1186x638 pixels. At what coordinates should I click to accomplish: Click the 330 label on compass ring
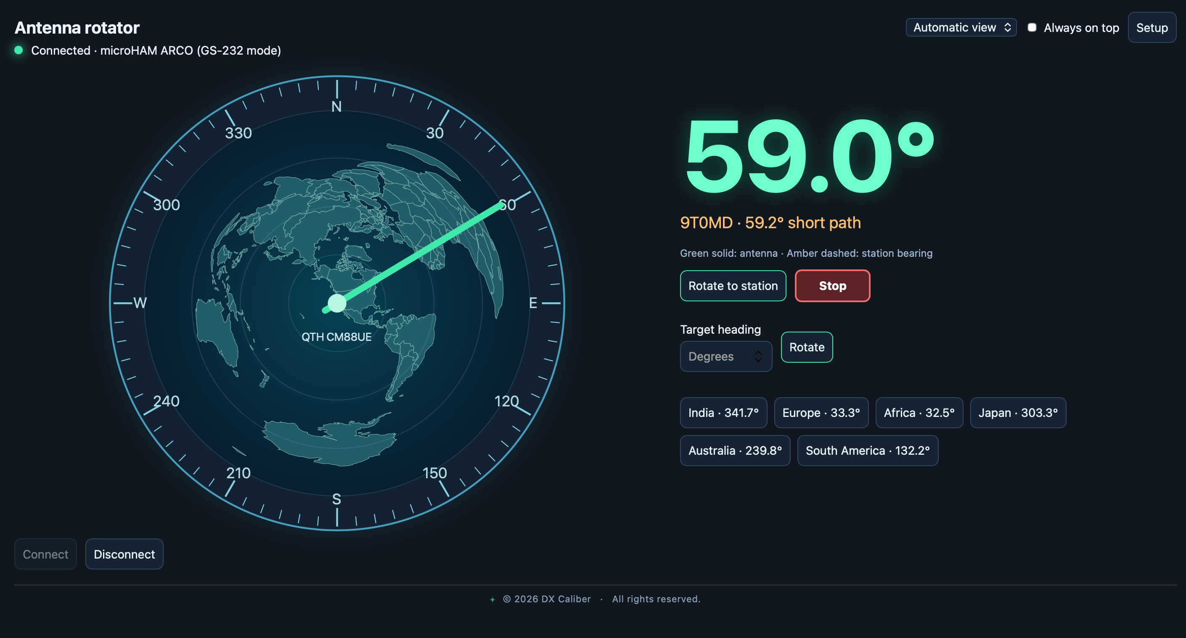(238, 133)
